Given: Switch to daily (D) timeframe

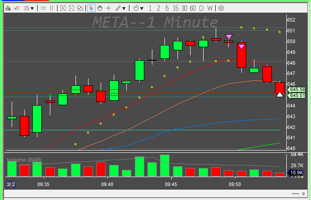Looking at the screenshot, I should [201, 9].
